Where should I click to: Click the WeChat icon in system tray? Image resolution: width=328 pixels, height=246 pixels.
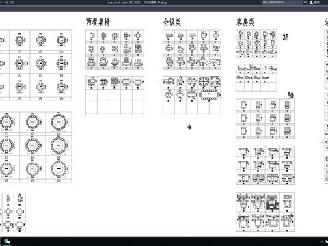click(x=327, y=241)
